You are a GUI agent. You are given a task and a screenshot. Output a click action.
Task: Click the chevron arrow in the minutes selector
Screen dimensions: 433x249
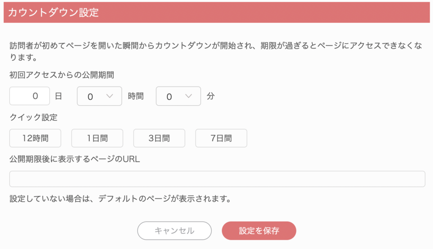click(189, 96)
